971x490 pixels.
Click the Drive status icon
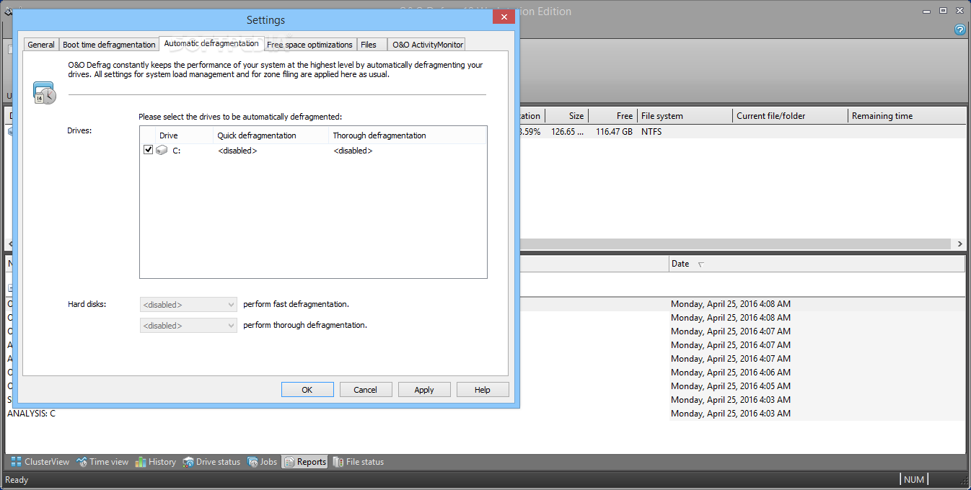188,462
